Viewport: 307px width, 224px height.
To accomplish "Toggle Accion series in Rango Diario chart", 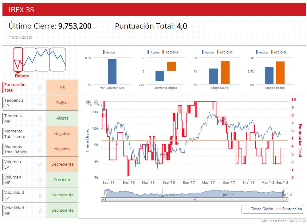I will click(x=208, y=52).
